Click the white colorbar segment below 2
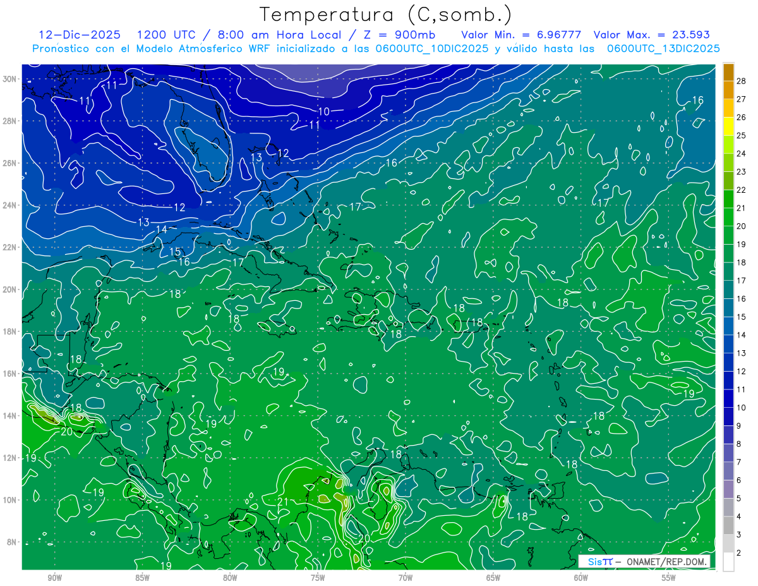The height and width of the screenshot is (586, 758). click(728, 562)
